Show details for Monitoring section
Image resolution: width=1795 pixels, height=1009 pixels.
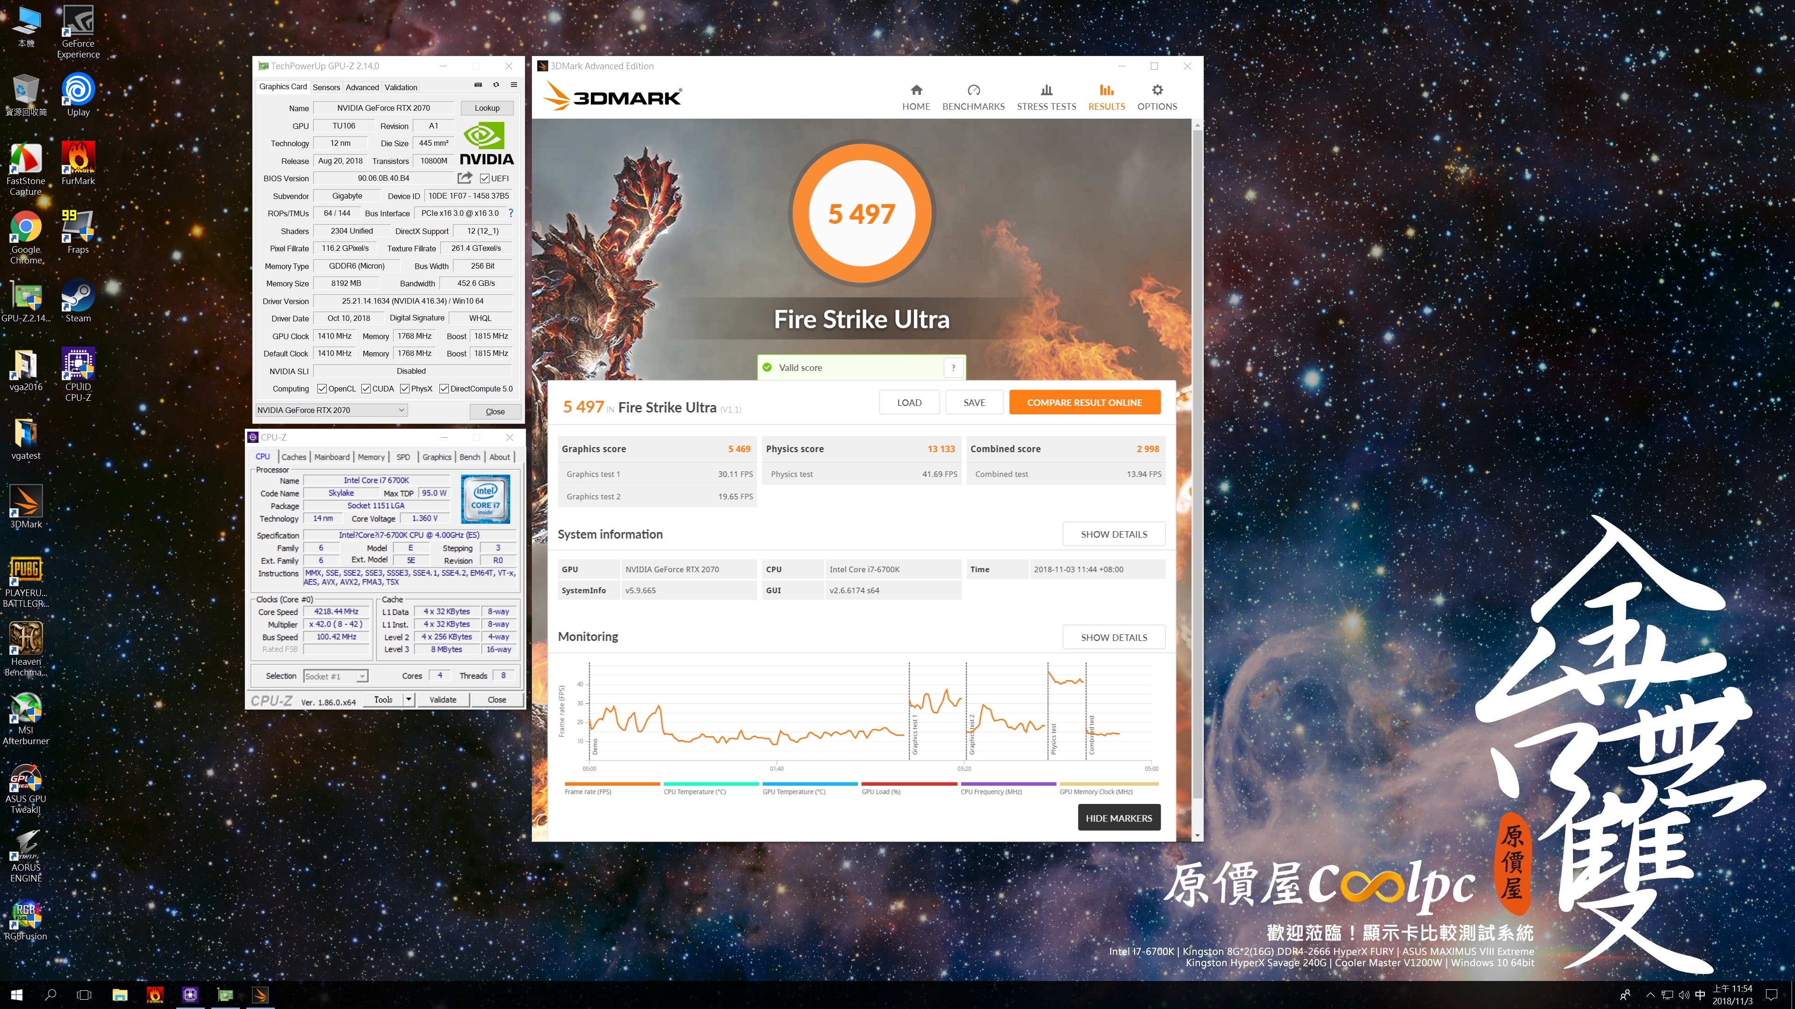(x=1113, y=637)
